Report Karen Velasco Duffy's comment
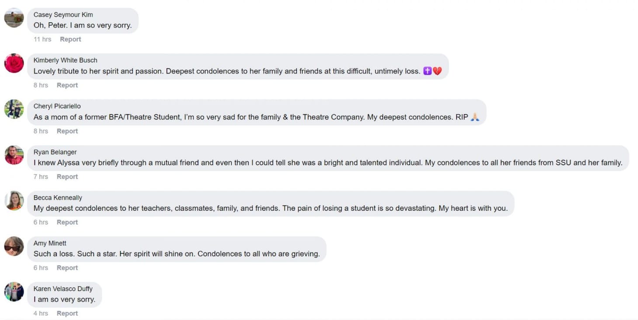The image size is (638, 320). (67, 313)
